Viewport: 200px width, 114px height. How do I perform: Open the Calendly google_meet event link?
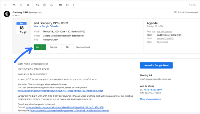click(x=60, y=91)
